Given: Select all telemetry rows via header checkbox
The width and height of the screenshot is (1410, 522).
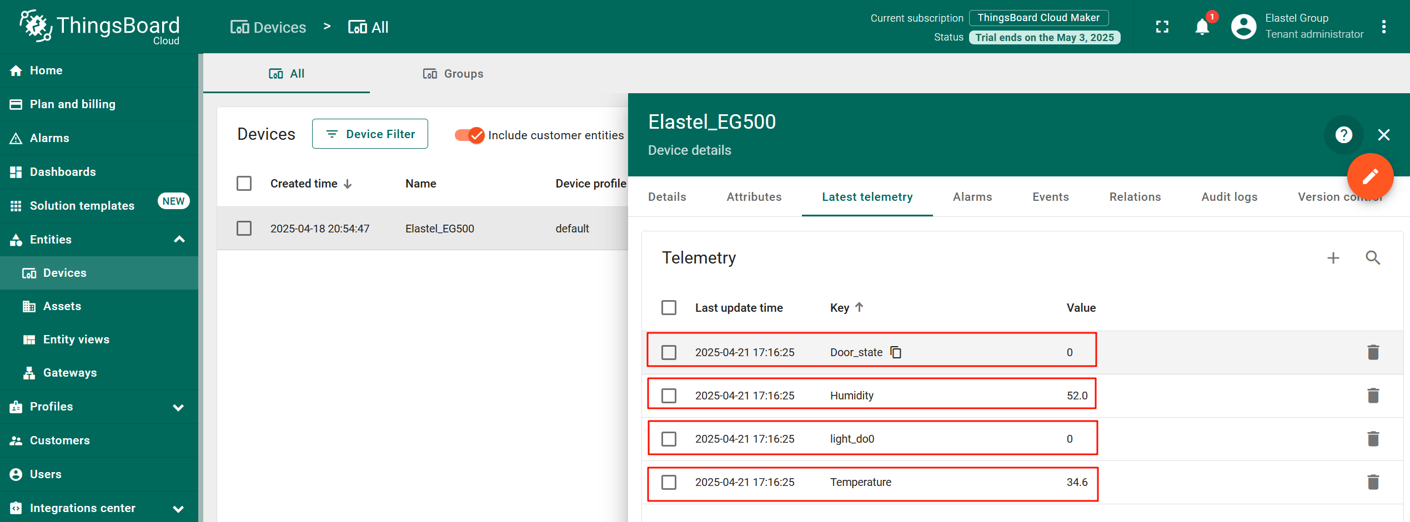Looking at the screenshot, I should 669,307.
